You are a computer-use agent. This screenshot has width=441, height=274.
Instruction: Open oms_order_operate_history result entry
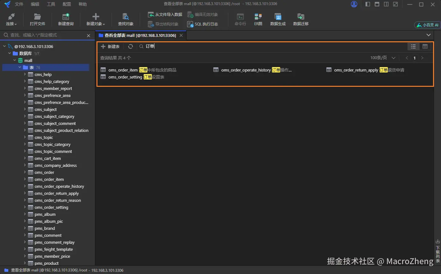point(253,70)
